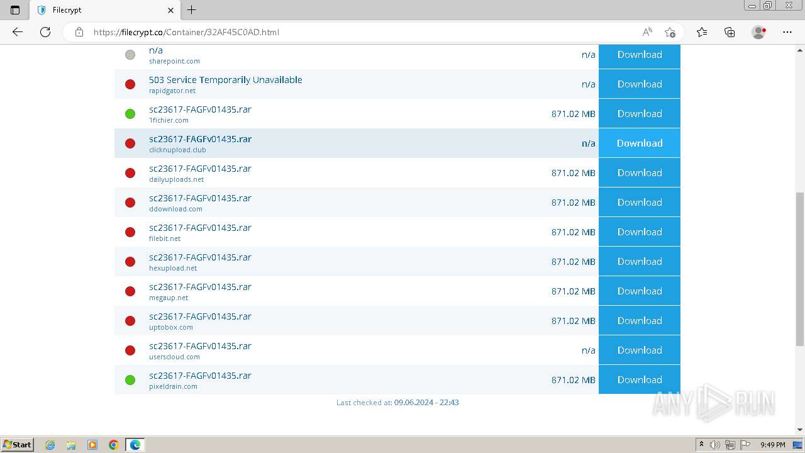805x453 pixels.
Task: Select the Filecrypt tab
Action: [x=105, y=10]
